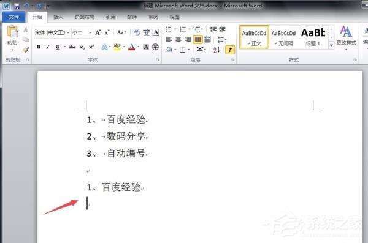Click the Cut scissors icon
368x243 pixels.
click(x=25, y=29)
